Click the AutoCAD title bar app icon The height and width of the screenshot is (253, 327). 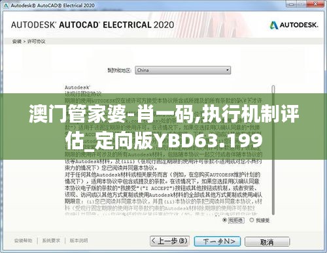click(6, 5)
